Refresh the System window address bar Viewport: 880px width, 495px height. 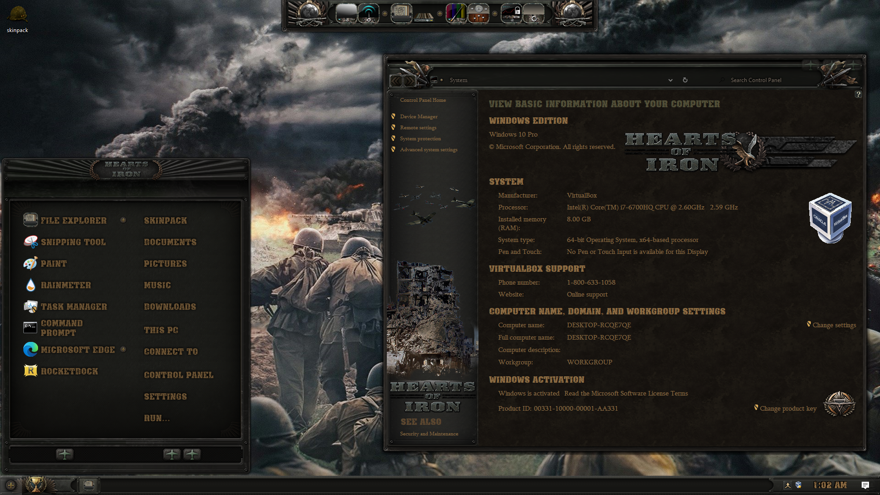[685, 80]
